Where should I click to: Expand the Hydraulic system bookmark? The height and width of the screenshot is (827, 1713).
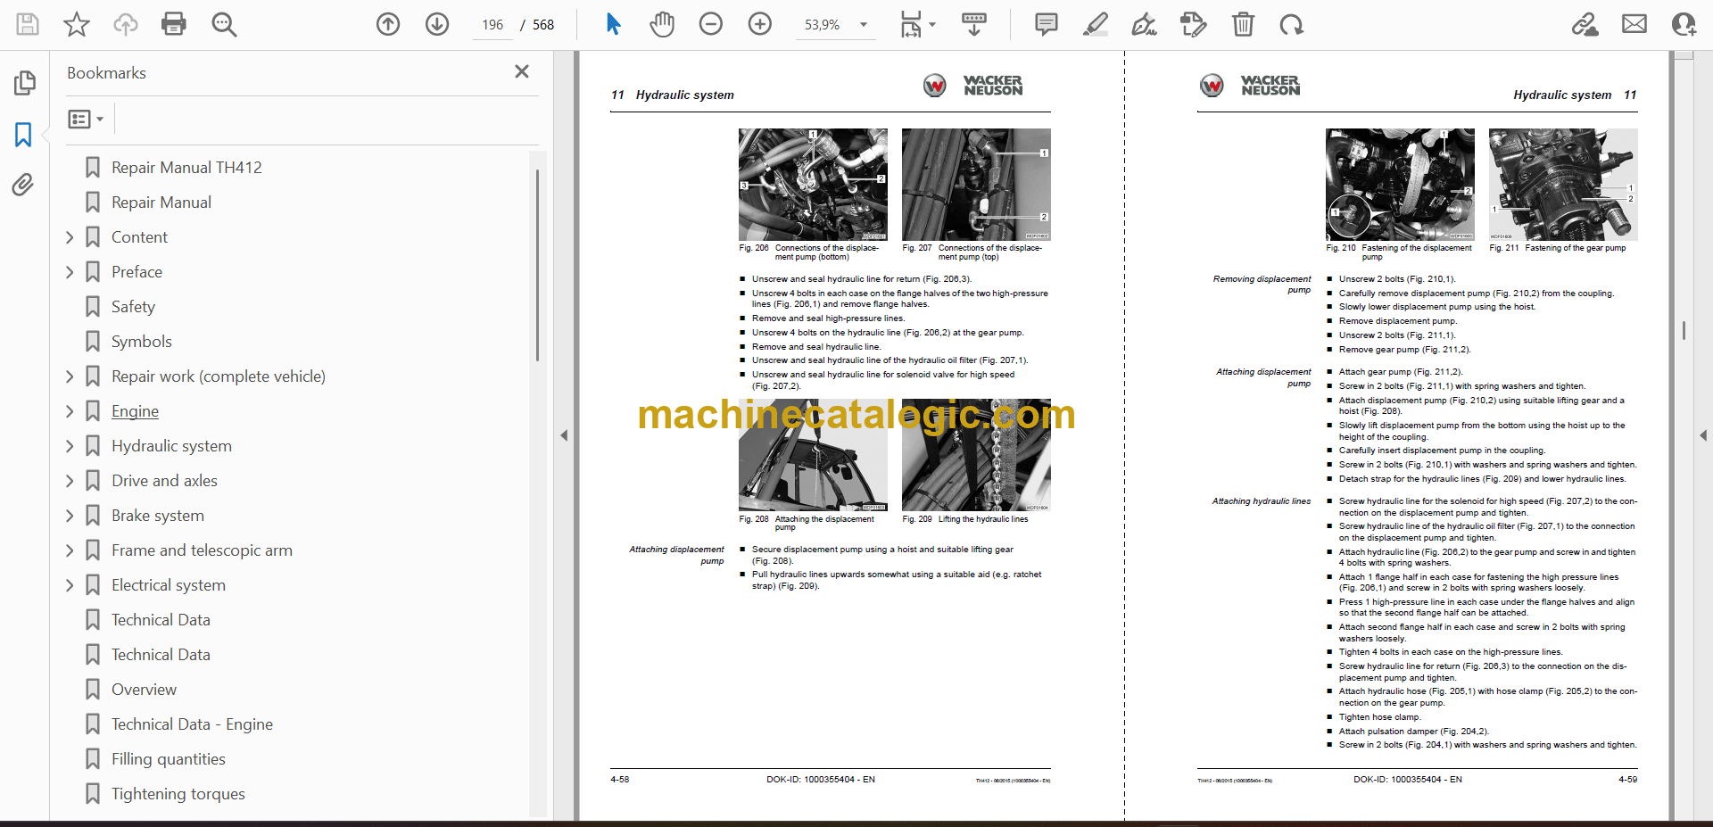70,446
